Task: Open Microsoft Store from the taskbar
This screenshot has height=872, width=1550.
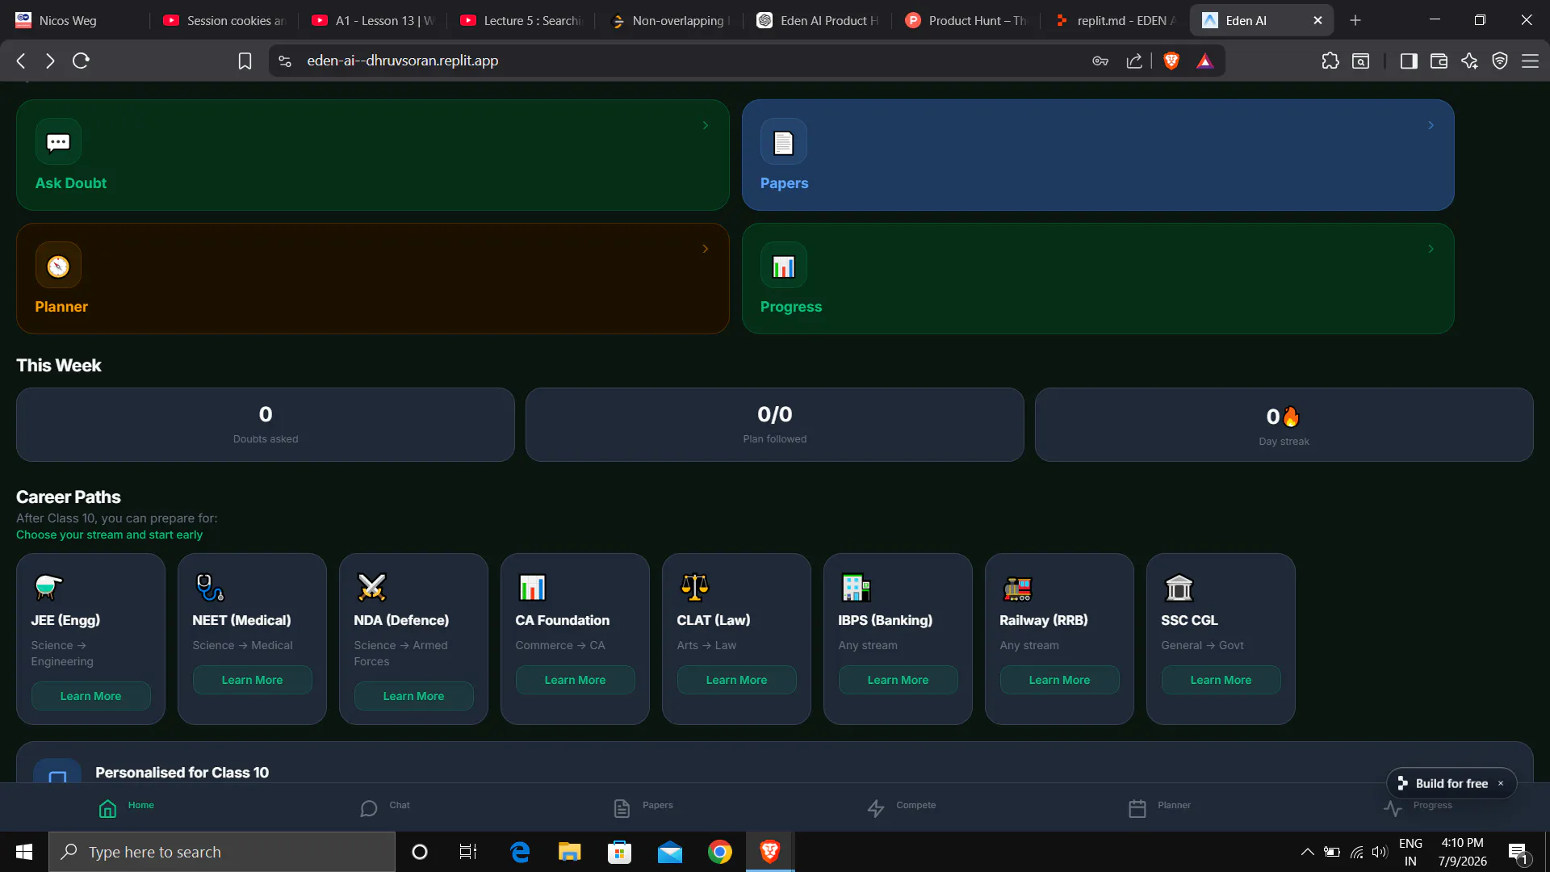Action: [x=619, y=852]
